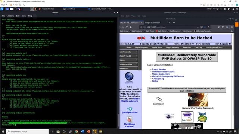The height and width of the screenshot is (134, 239).
Task: Open View menu in terminal window
Action: (x=24, y=16)
